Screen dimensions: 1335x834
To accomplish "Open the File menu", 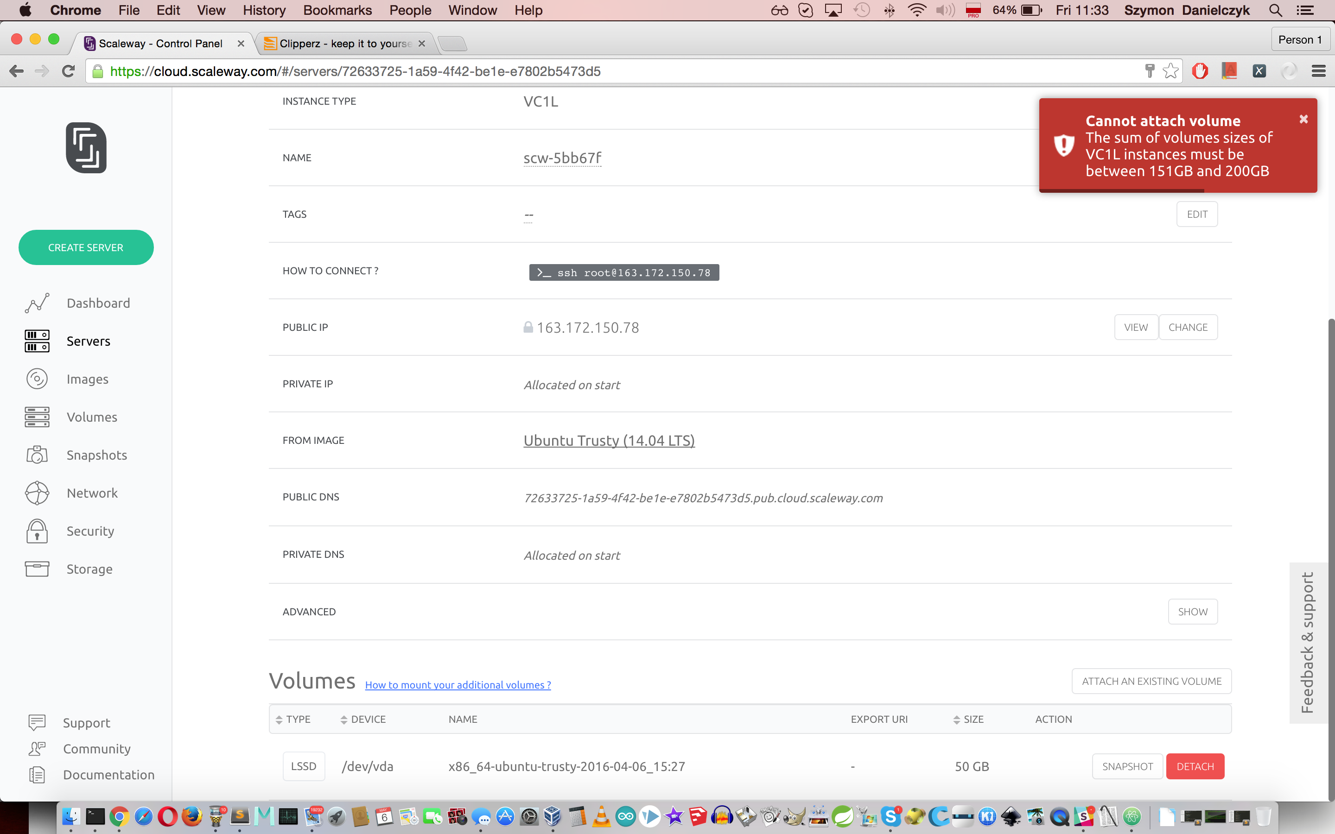I will tap(129, 10).
